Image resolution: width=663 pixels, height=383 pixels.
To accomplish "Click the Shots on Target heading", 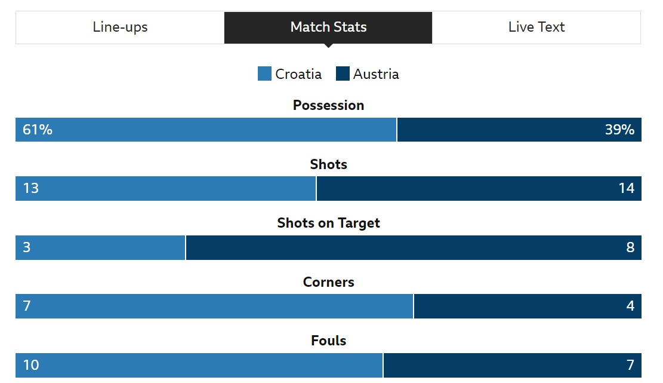I will 329,223.
